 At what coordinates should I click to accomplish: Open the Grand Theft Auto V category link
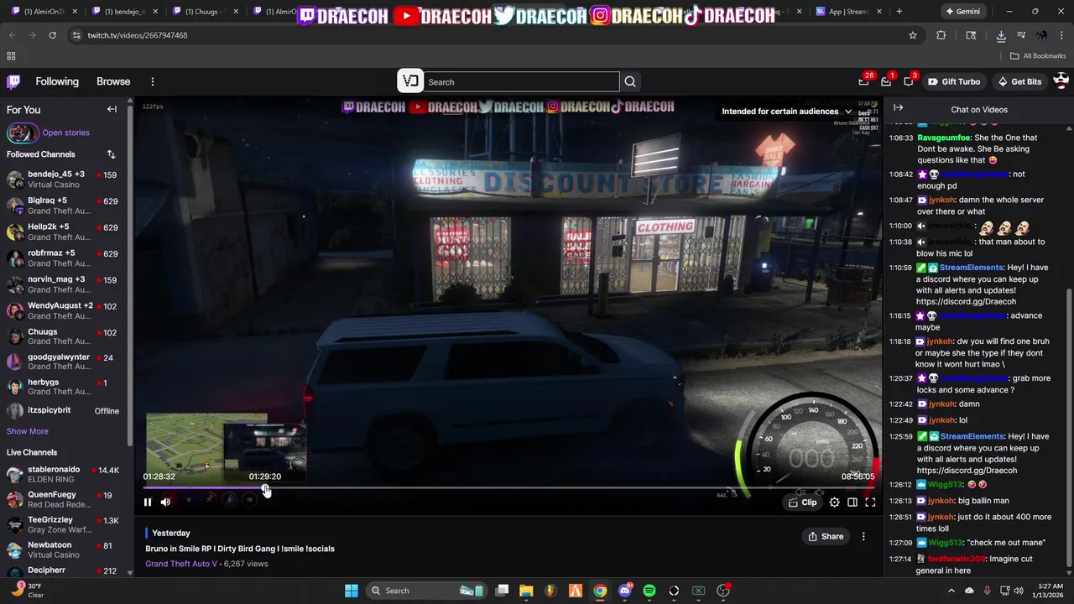(x=181, y=564)
